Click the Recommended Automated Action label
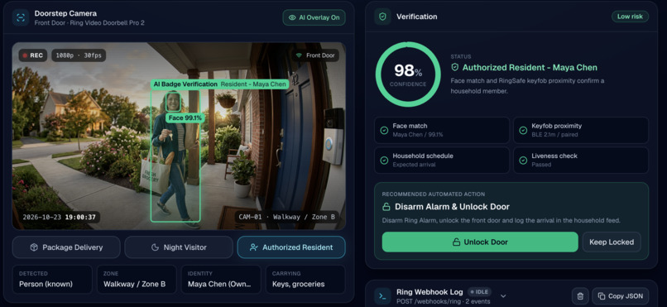 coord(434,194)
